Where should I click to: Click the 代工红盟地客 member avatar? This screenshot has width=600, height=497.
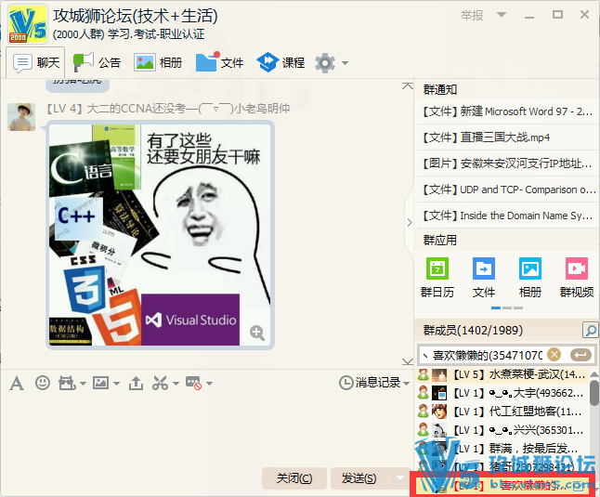pos(439,412)
